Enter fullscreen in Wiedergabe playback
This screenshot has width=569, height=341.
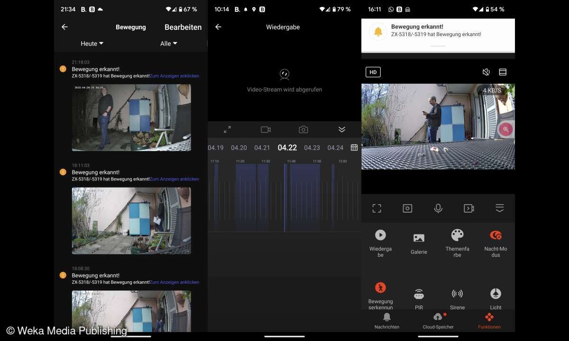click(x=227, y=129)
